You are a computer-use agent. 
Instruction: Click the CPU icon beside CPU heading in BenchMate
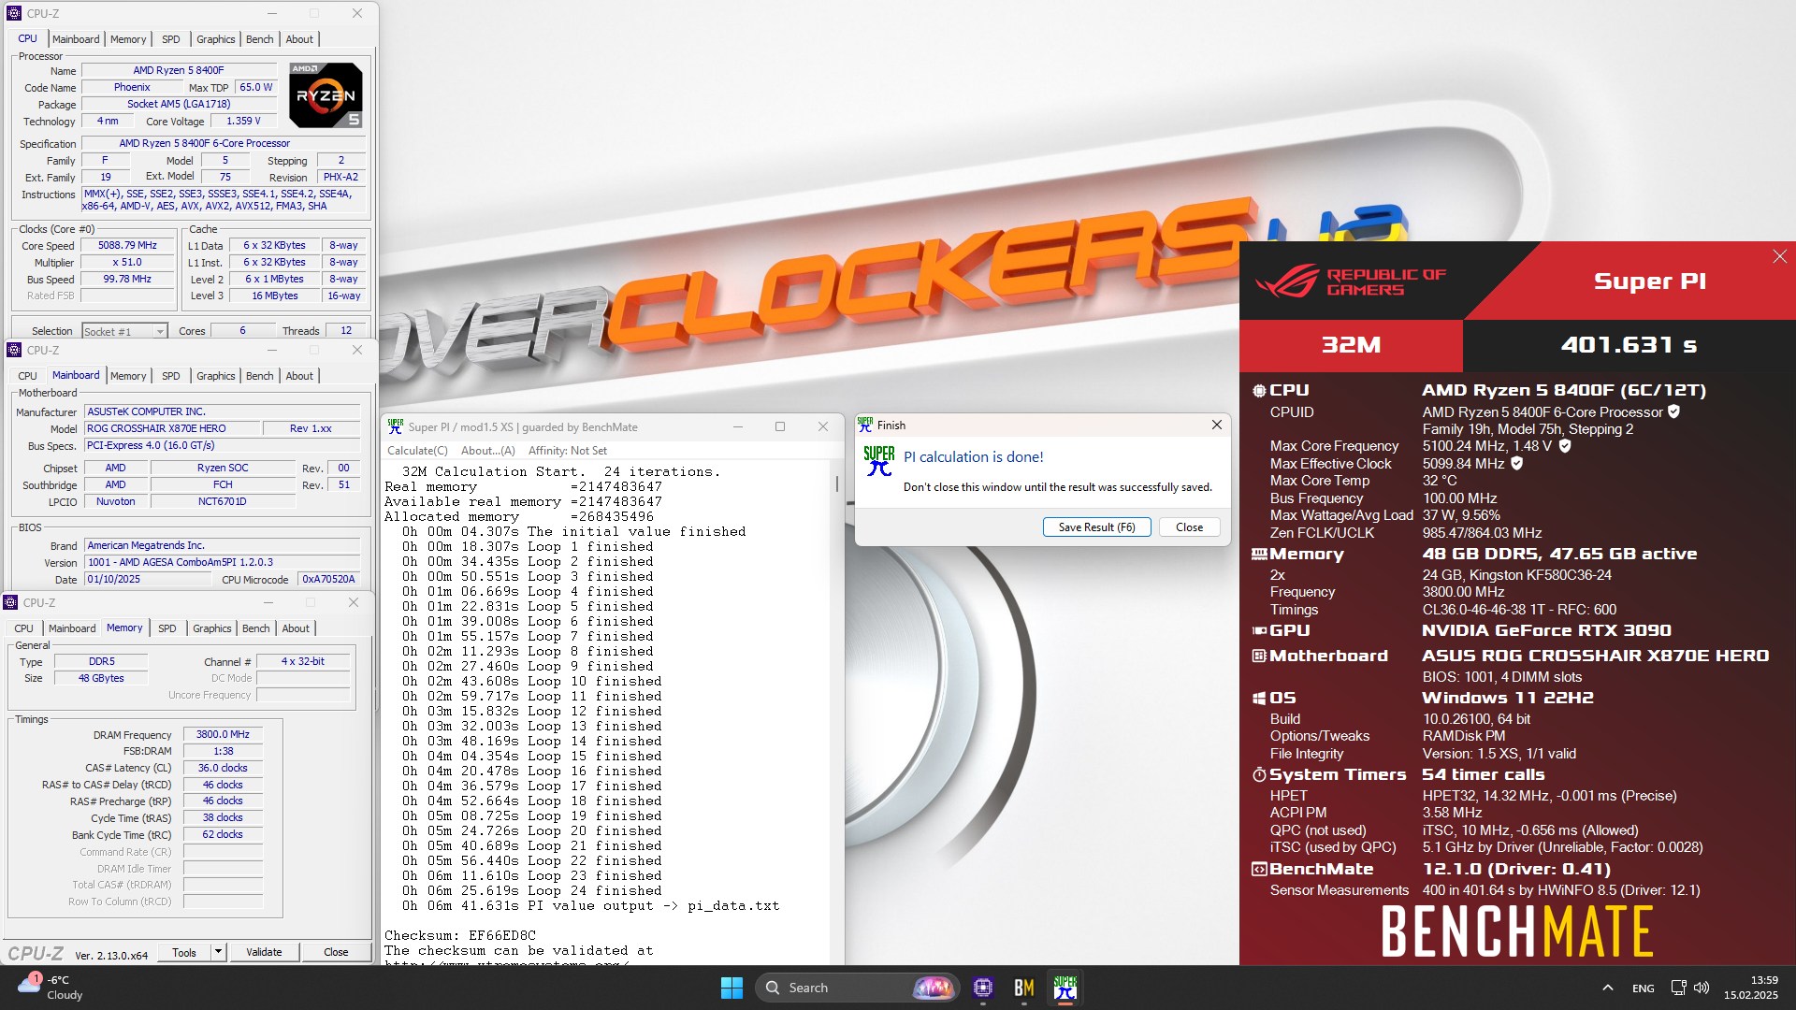click(1259, 391)
